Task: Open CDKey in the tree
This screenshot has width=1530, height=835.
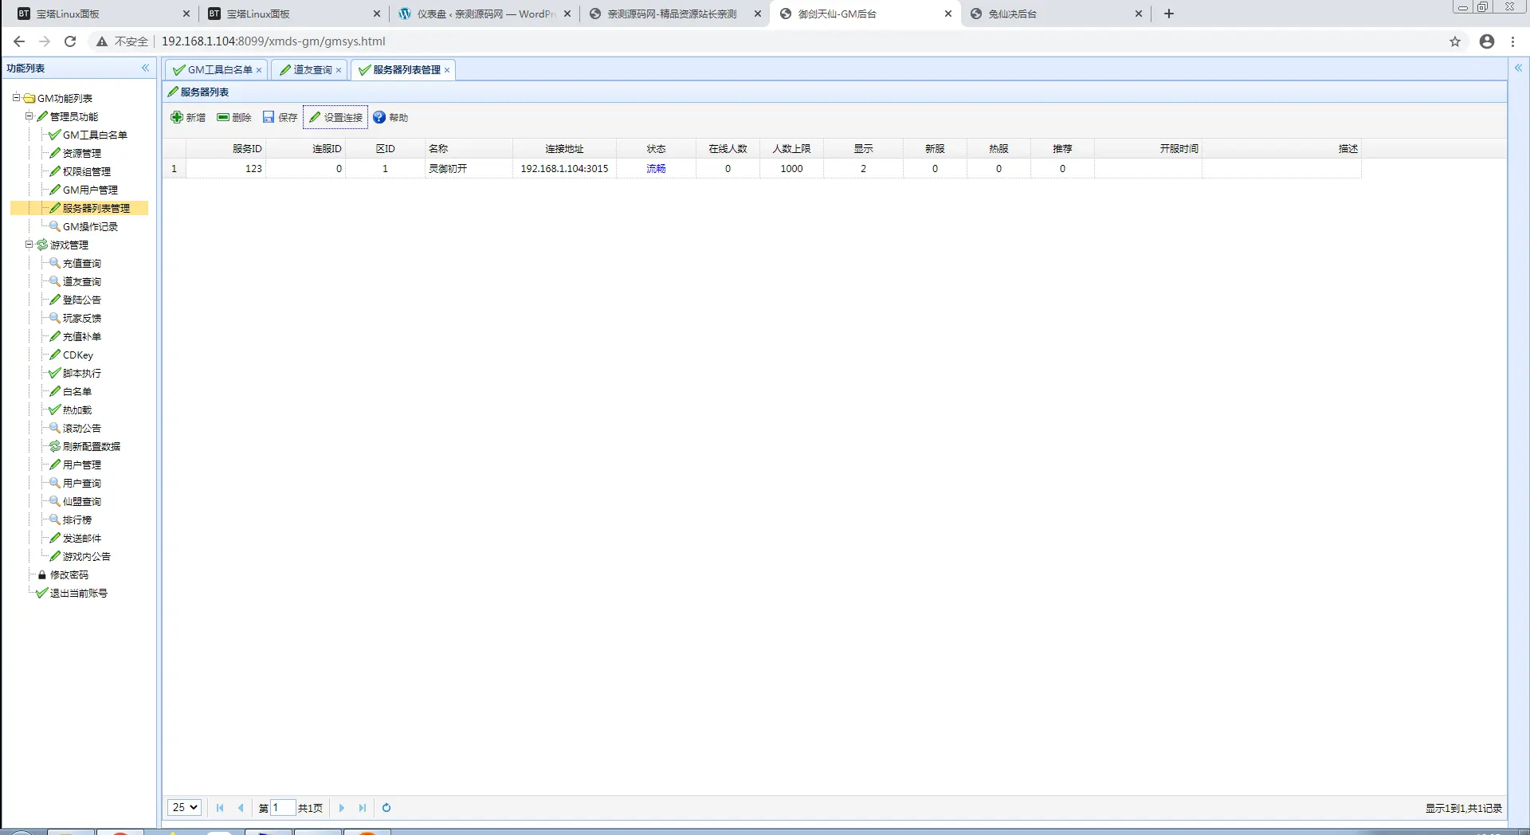Action: coord(77,355)
